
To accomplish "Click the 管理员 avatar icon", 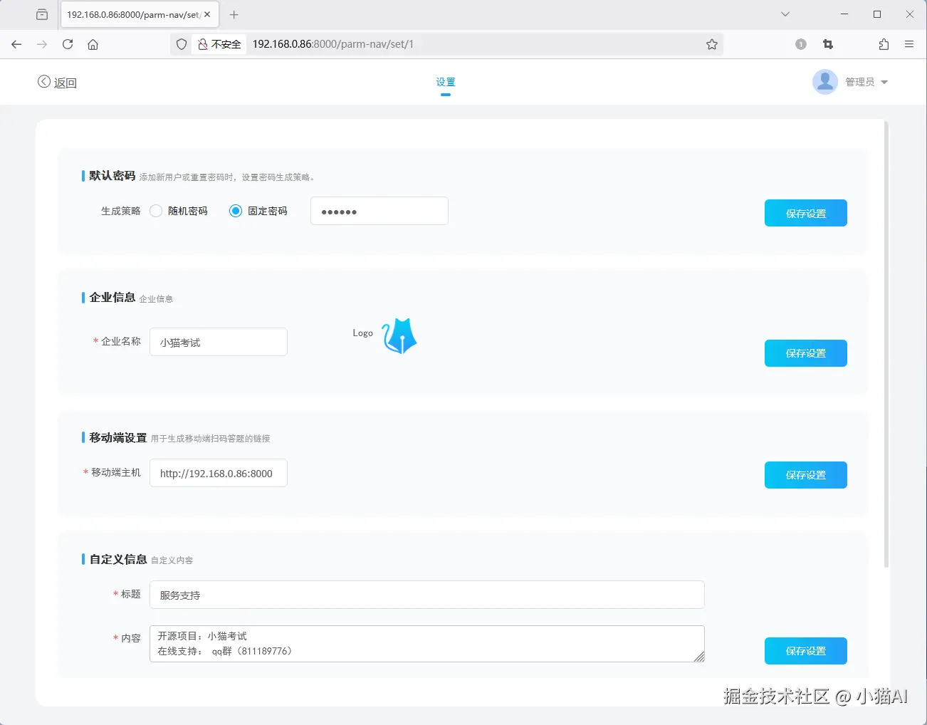I will click(824, 81).
